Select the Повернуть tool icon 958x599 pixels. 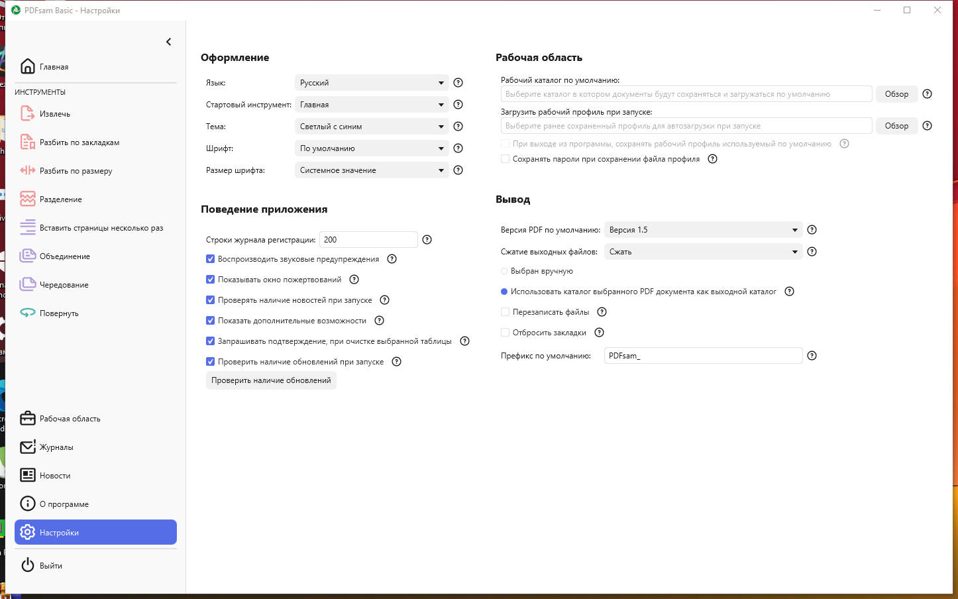pyautogui.click(x=28, y=313)
